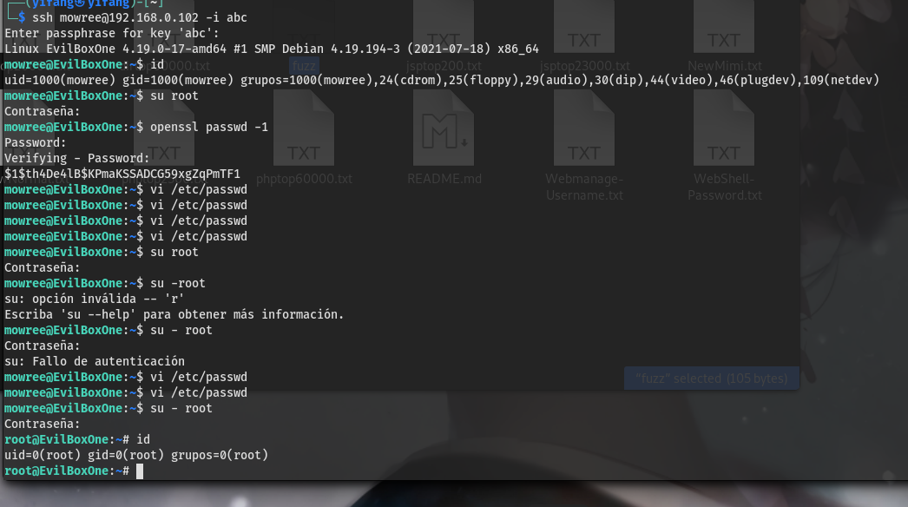Image resolution: width=908 pixels, height=507 pixels.
Task: Click the $1$th4De4lB$ password hash line
Action: pyautogui.click(x=122, y=174)
